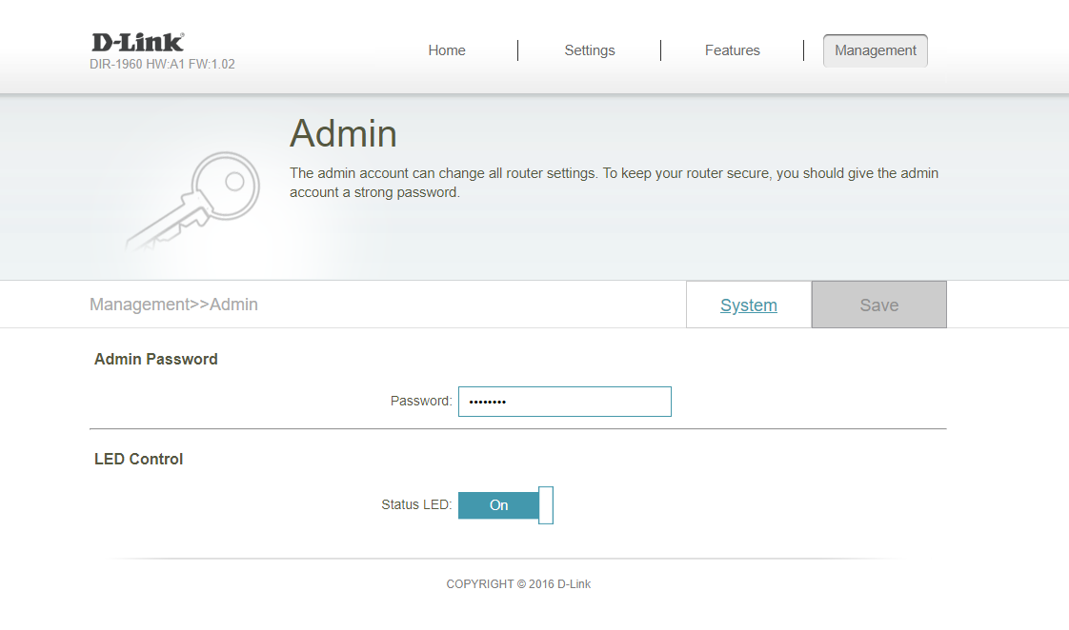
Task: Click the Password label
Action: (421, 402)
